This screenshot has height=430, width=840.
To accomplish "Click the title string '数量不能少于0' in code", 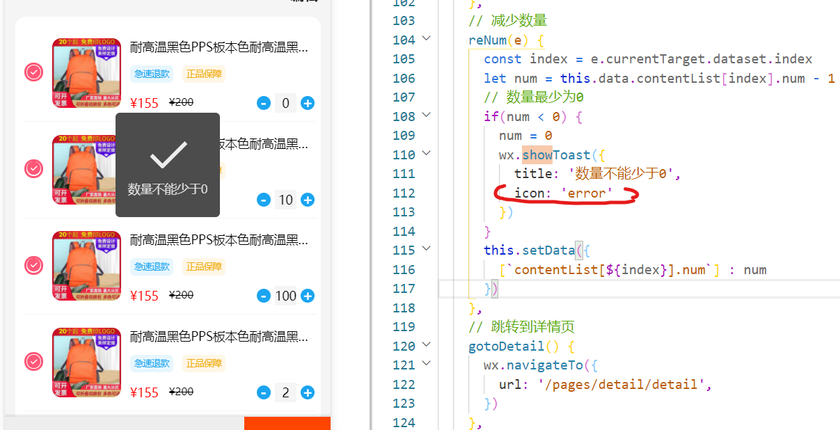I will click(x=623, y=173).
